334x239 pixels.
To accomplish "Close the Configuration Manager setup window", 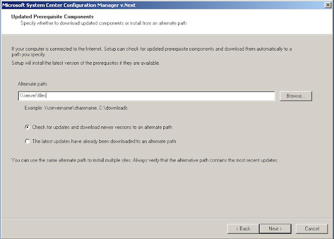I will pyautogui.click(x=328, y=5).
